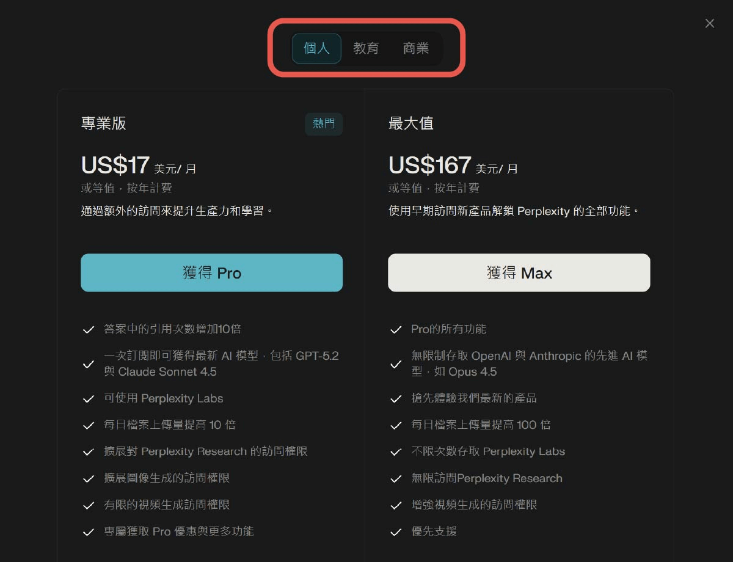
Task: Click the checkmark beside 優先支援
Action: 396,531
